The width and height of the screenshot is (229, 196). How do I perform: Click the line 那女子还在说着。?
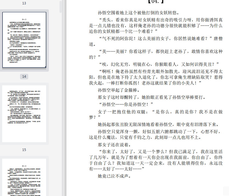(x=114, y=145)
